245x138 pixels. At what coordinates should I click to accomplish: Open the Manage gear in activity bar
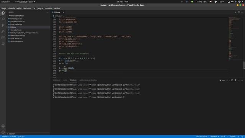[x=3, y=132]
